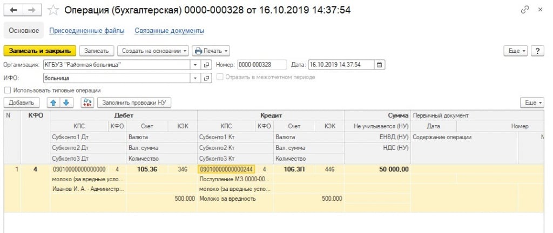
Task: Click the Организация text field
Action: tap(117, 65)
